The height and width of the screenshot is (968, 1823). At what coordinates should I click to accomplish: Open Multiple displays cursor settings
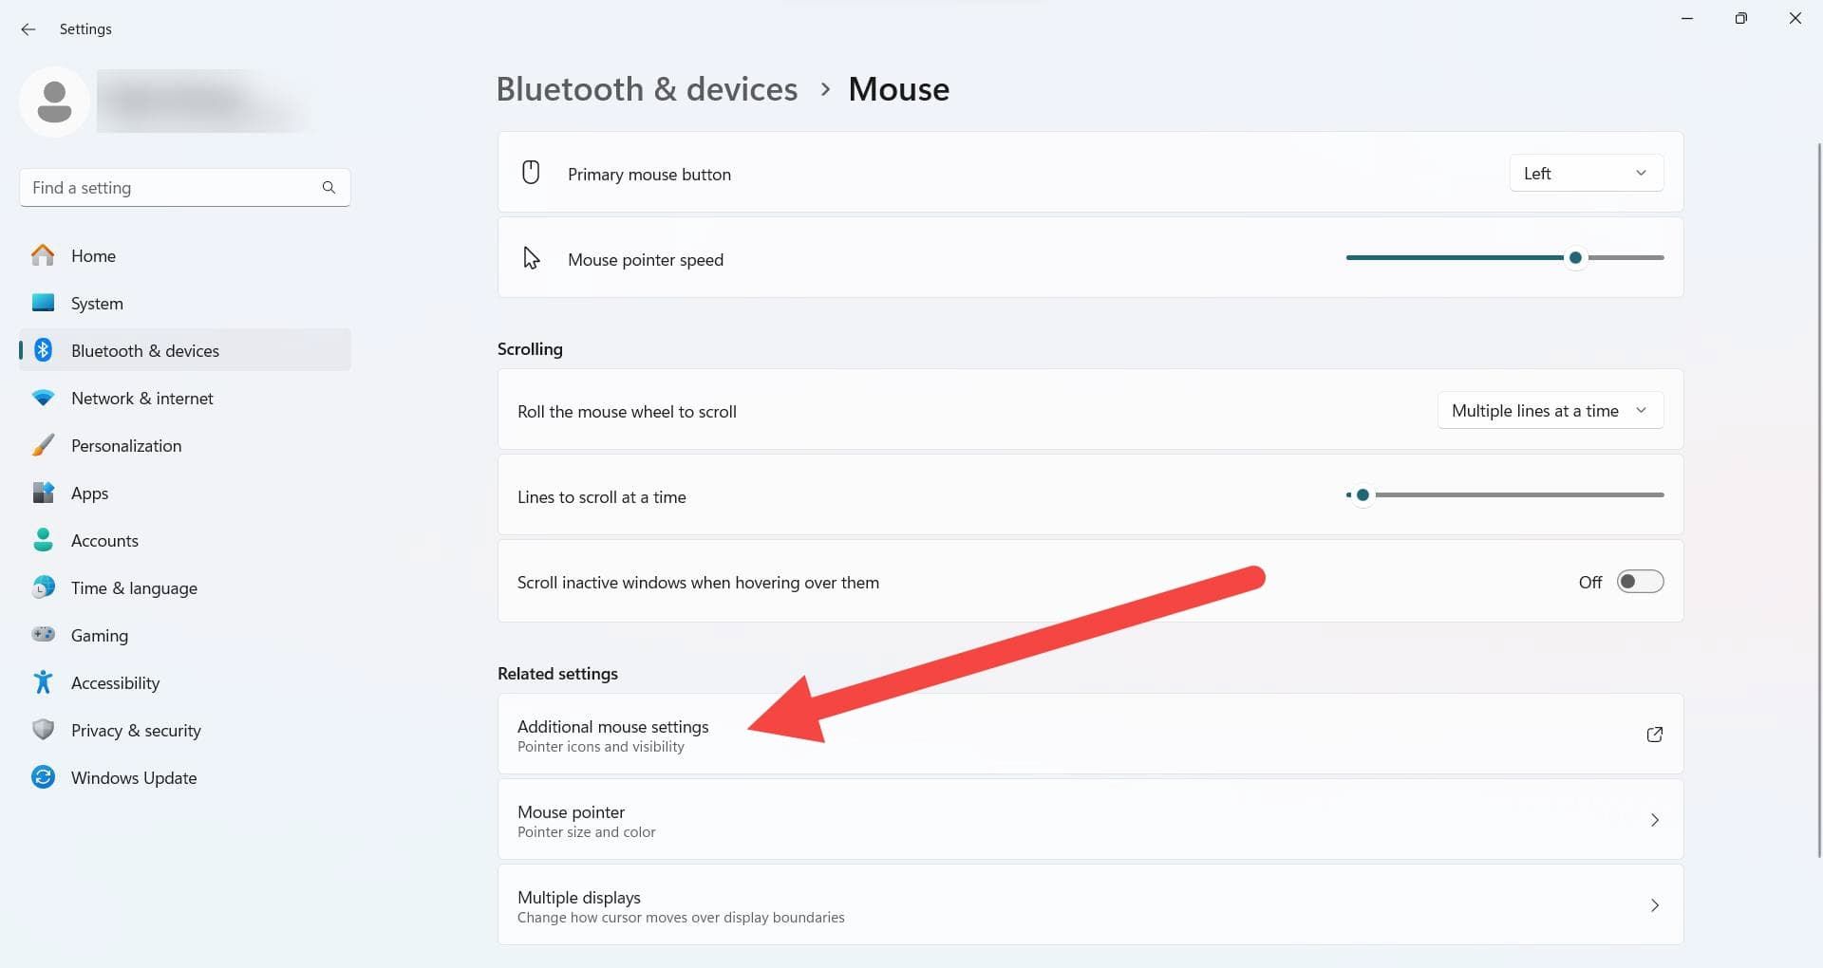click(x=1089, y=905)
